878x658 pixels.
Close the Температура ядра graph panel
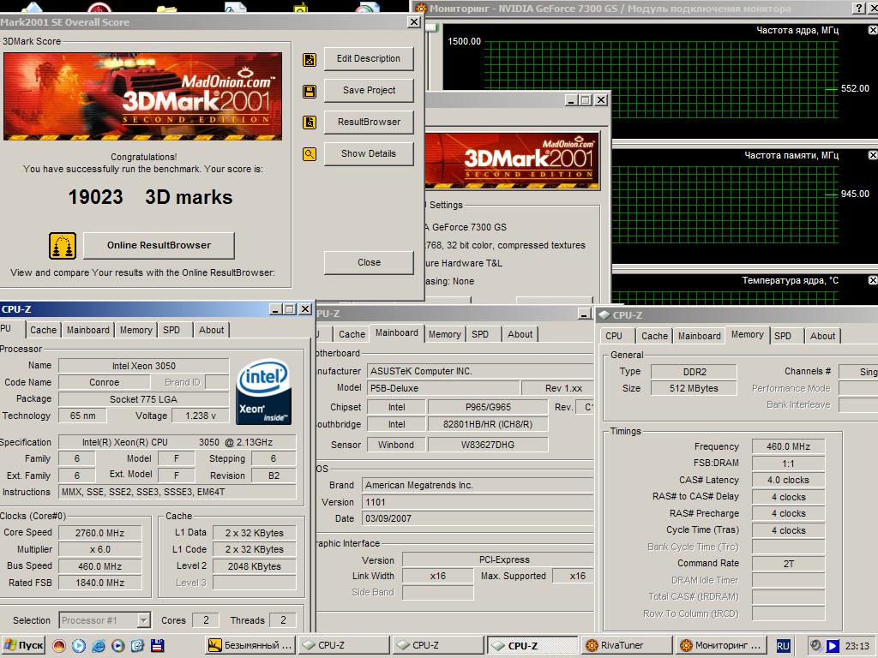tap(872, 280)
